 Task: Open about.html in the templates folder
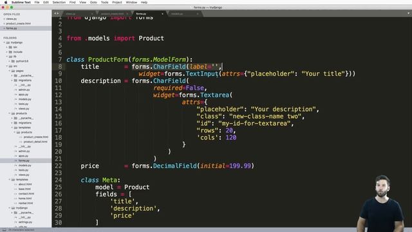tap(25, 184)
